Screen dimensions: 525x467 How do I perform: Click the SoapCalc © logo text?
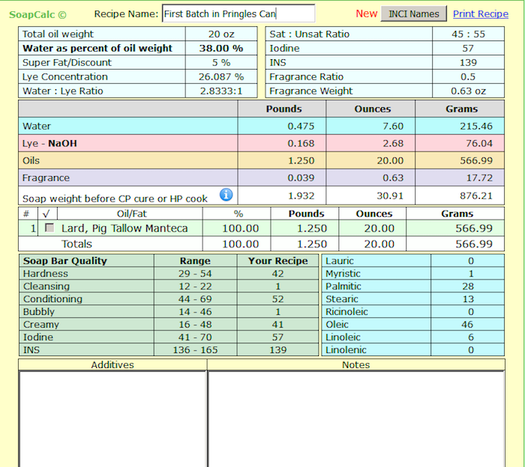click(37, 14)
